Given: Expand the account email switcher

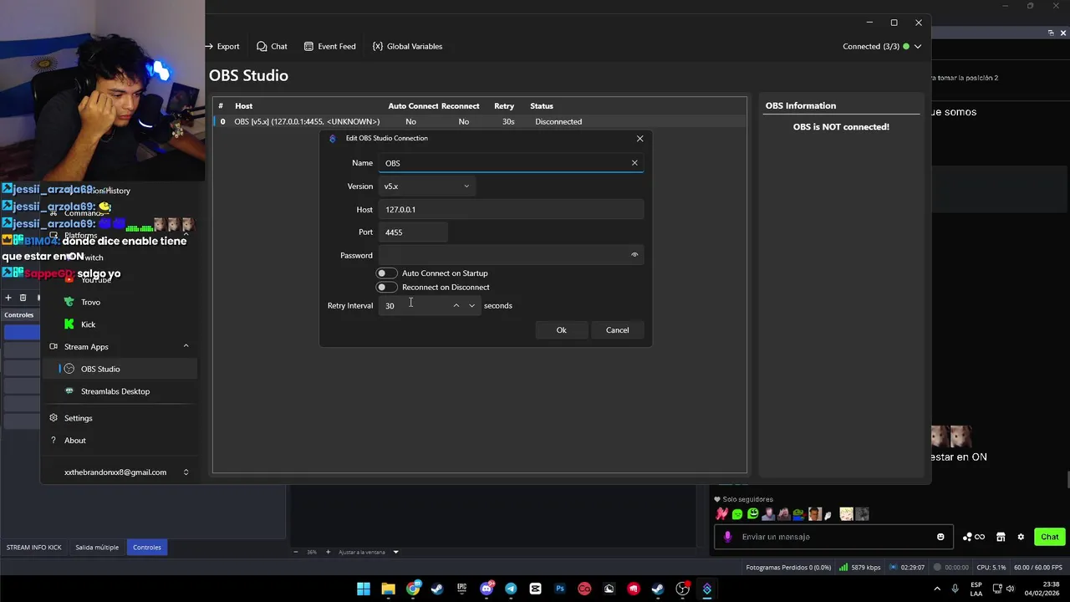Looking at the screenshot, I should click(186, 472).
